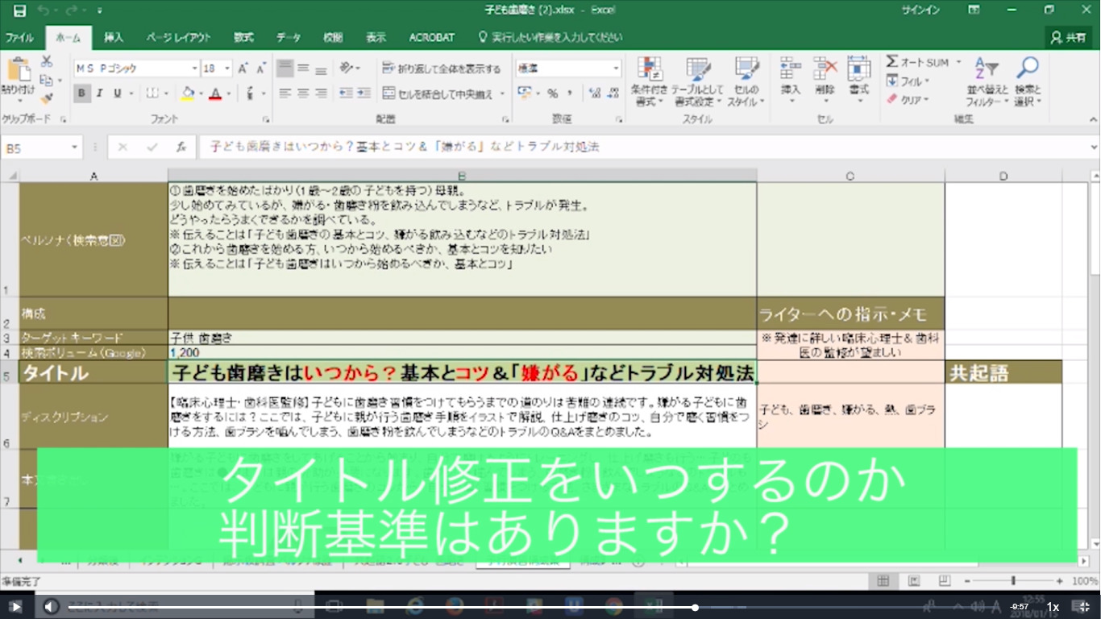This screenshot has height=619, width=1101.
Task: Open the fill color dropdown arrow
Action: tap(201, 93)
